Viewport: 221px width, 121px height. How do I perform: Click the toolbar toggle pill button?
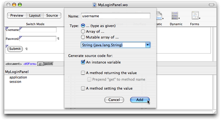[211, 5]
